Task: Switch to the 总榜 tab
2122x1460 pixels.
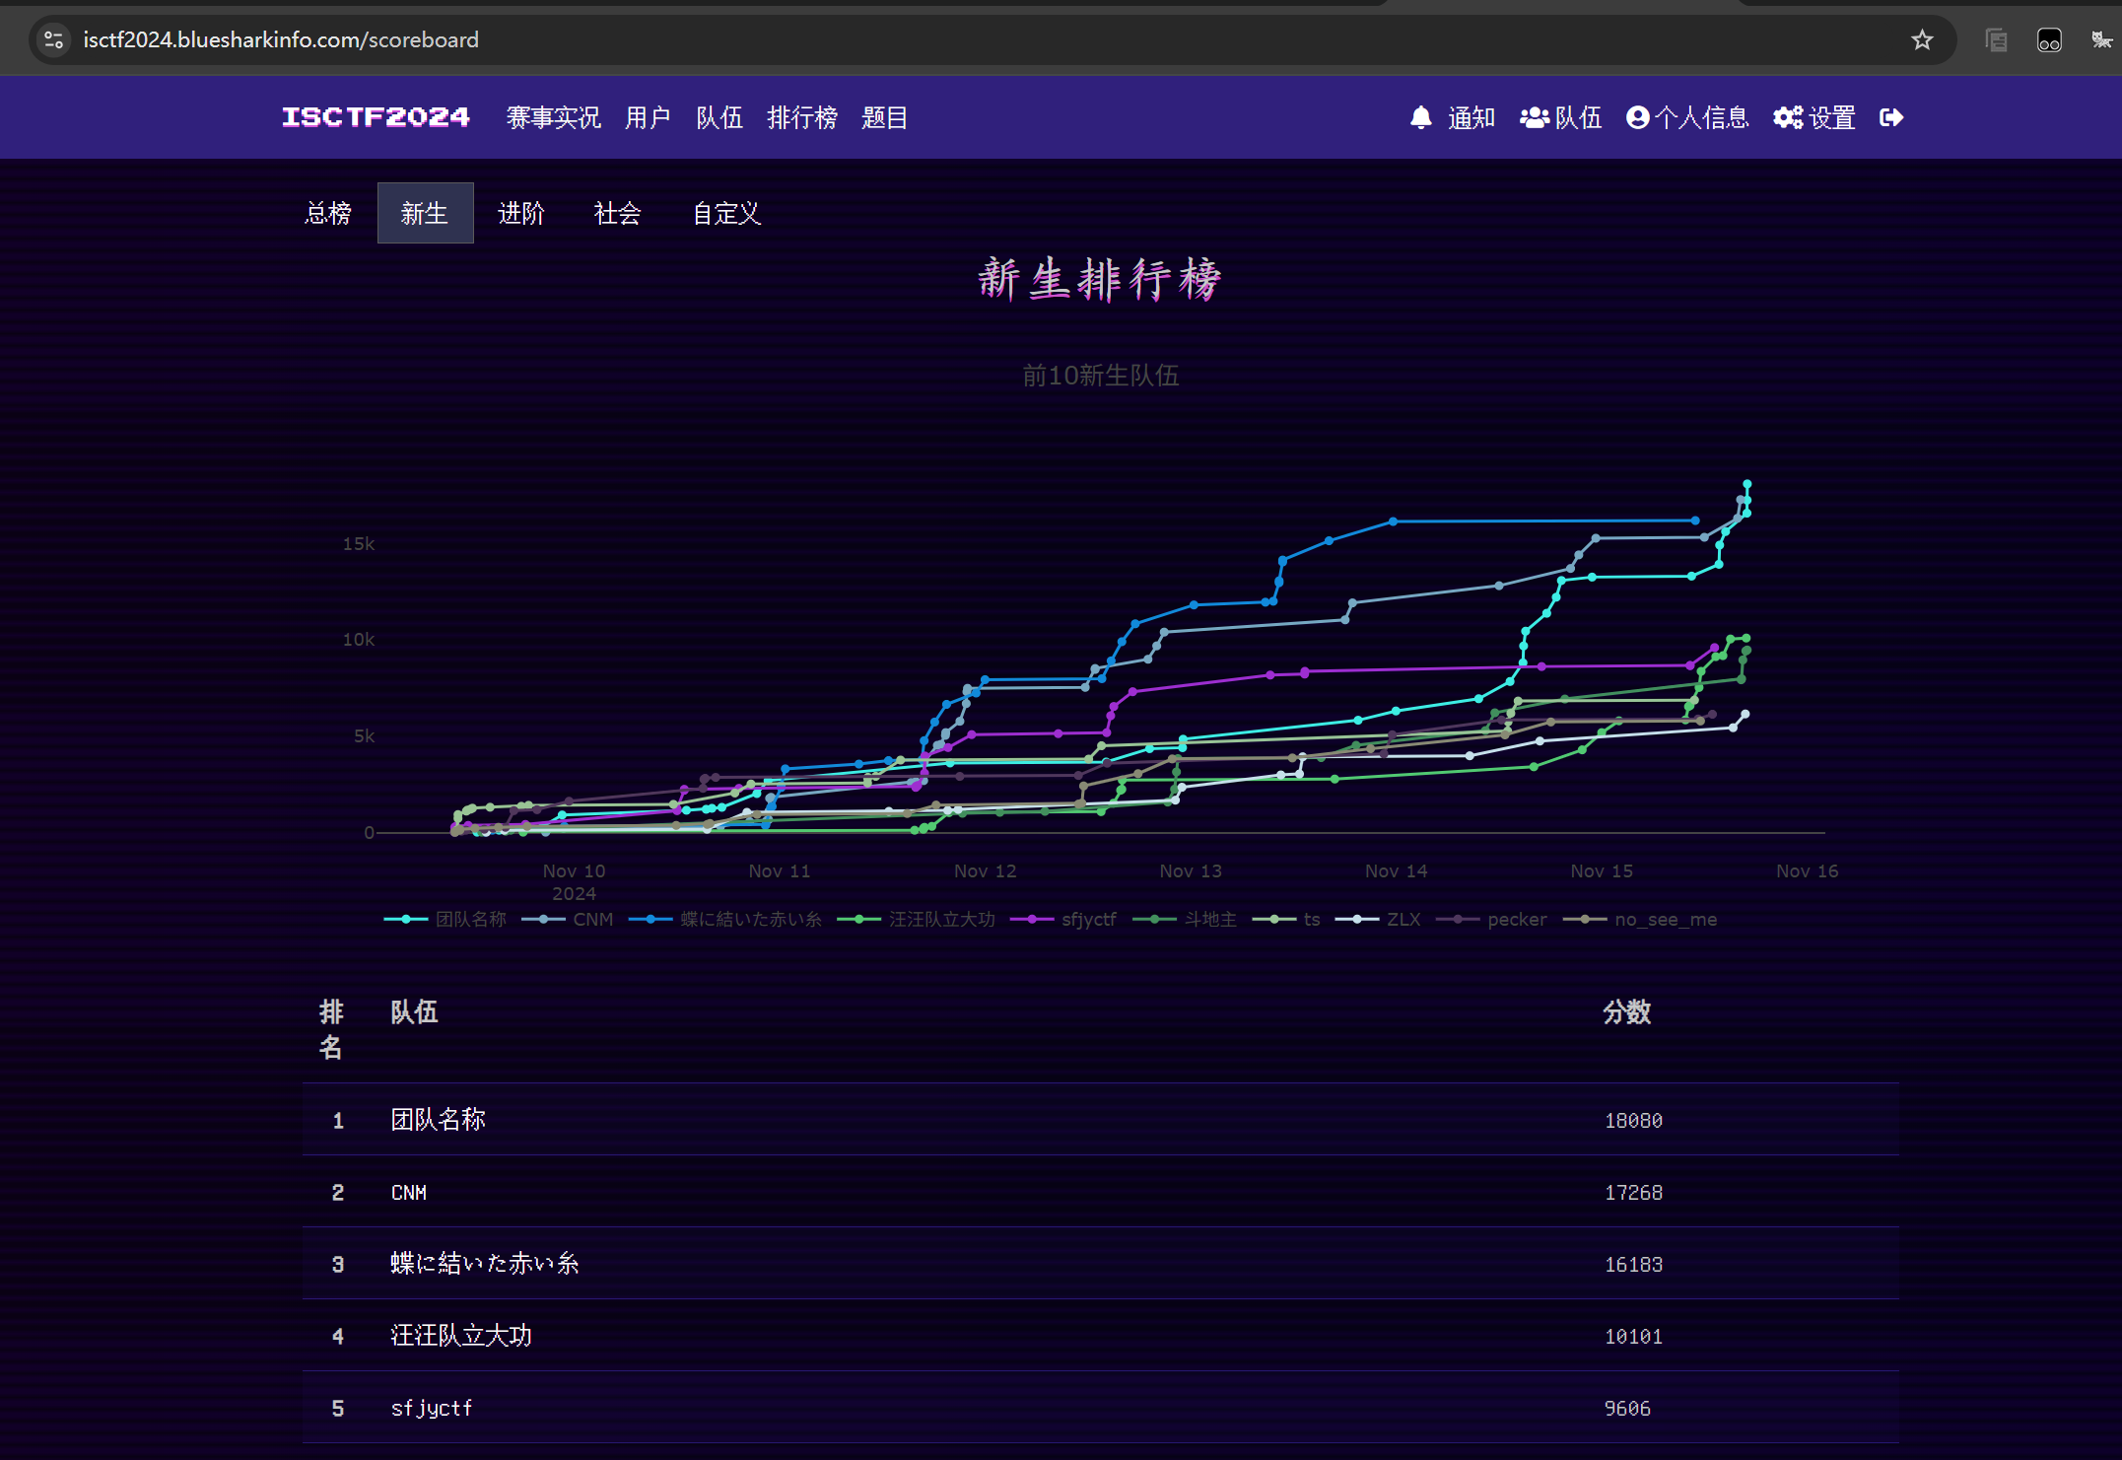Action: coord(328,213)
